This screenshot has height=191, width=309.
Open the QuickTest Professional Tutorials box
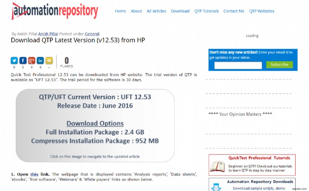[x=252, y=165]
